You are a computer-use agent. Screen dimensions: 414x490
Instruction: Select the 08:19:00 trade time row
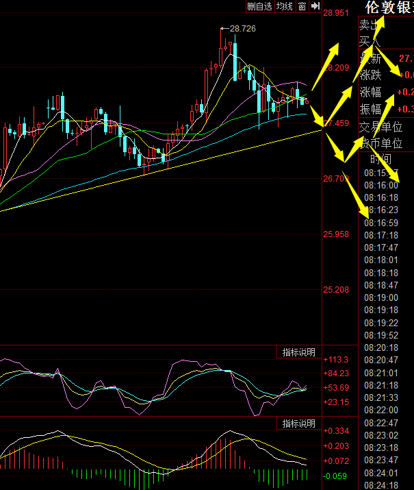[x=381, y=297]
